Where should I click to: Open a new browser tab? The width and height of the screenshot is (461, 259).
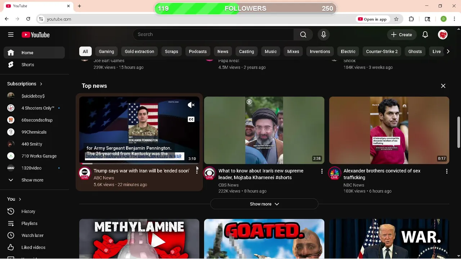pyautogui.click(x=79, y=6)
